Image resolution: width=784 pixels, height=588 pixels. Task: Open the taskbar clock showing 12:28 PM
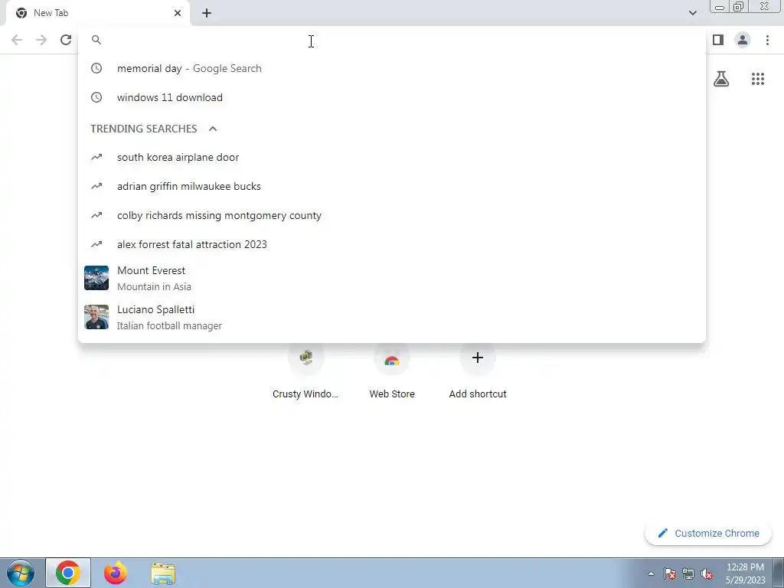click(745, 573)
